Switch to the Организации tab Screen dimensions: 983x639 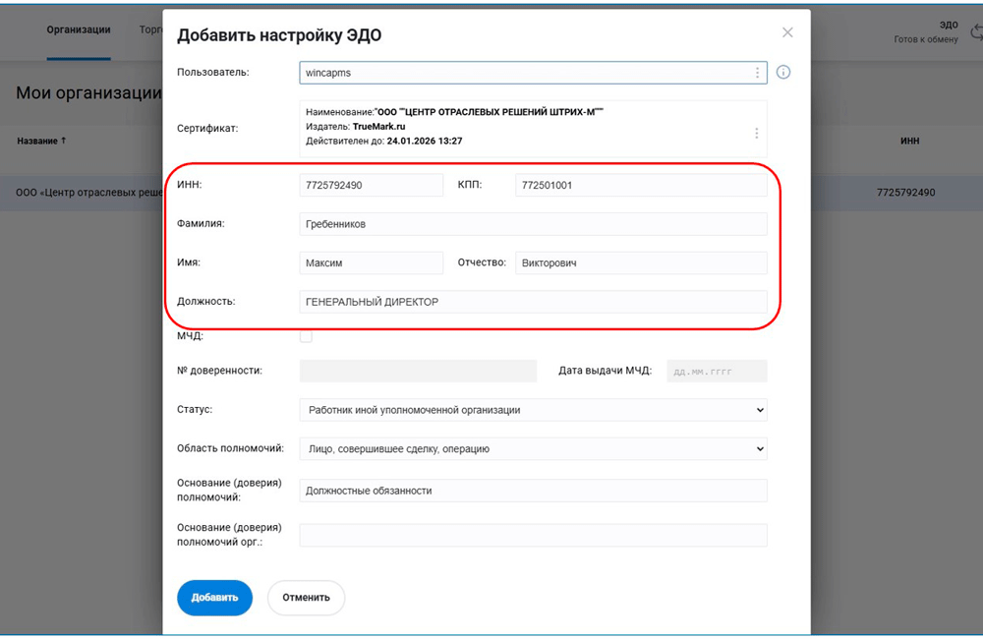pos(79,30)
